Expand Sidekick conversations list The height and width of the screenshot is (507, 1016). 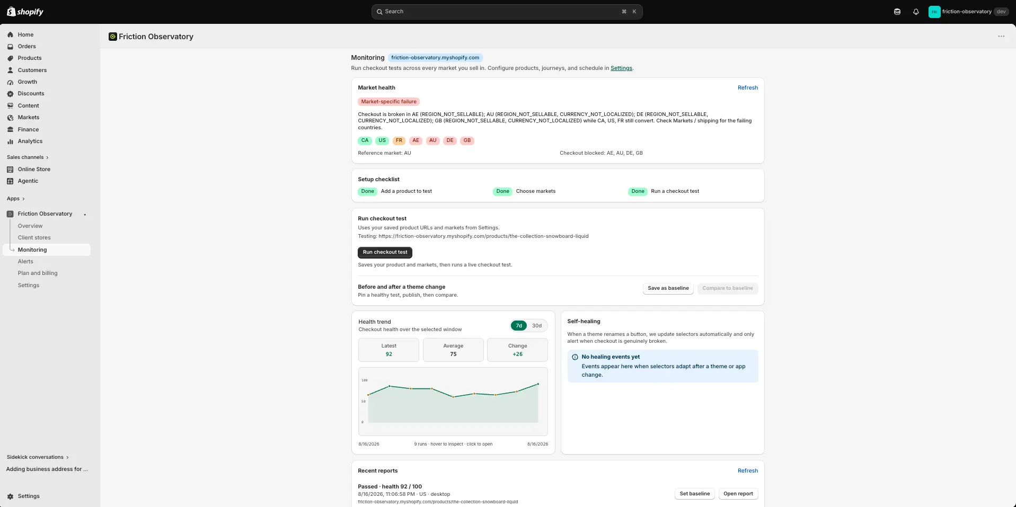38,457
